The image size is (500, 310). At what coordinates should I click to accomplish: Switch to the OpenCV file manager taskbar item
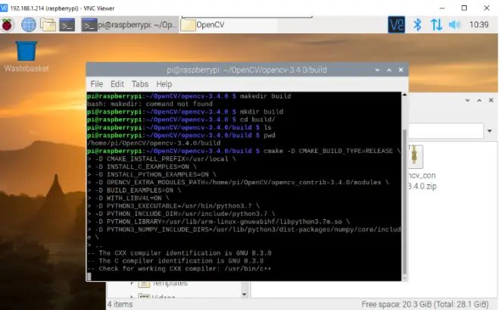point(228,25)
